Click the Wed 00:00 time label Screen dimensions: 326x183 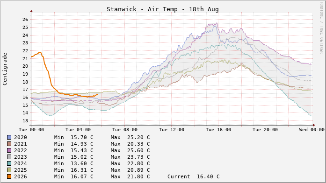(x=312, y=130)
